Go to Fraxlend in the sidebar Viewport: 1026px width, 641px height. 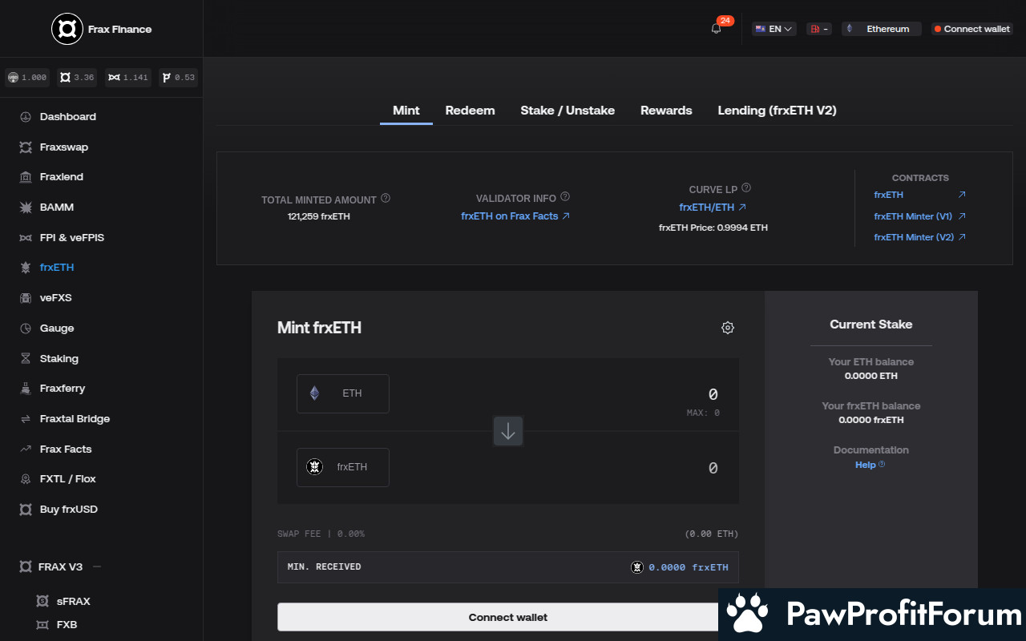pyautogui.click(x=62, y=177)
